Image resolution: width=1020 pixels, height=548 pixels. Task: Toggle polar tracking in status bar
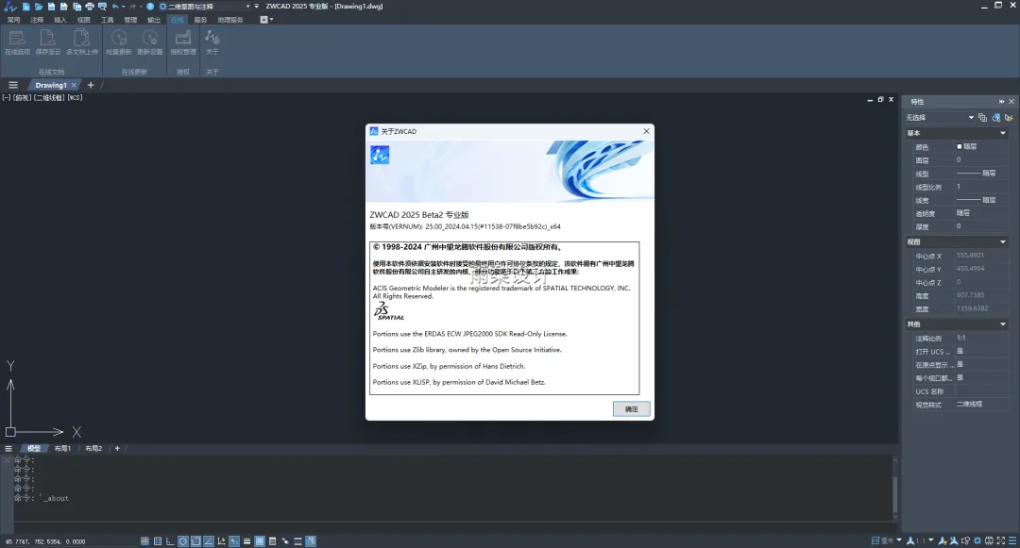(x=183, y=540)
